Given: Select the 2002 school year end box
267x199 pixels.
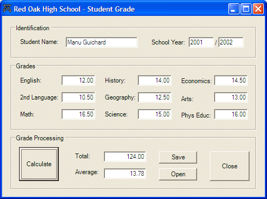Looking at the screenshot, I should click(231, 42).
